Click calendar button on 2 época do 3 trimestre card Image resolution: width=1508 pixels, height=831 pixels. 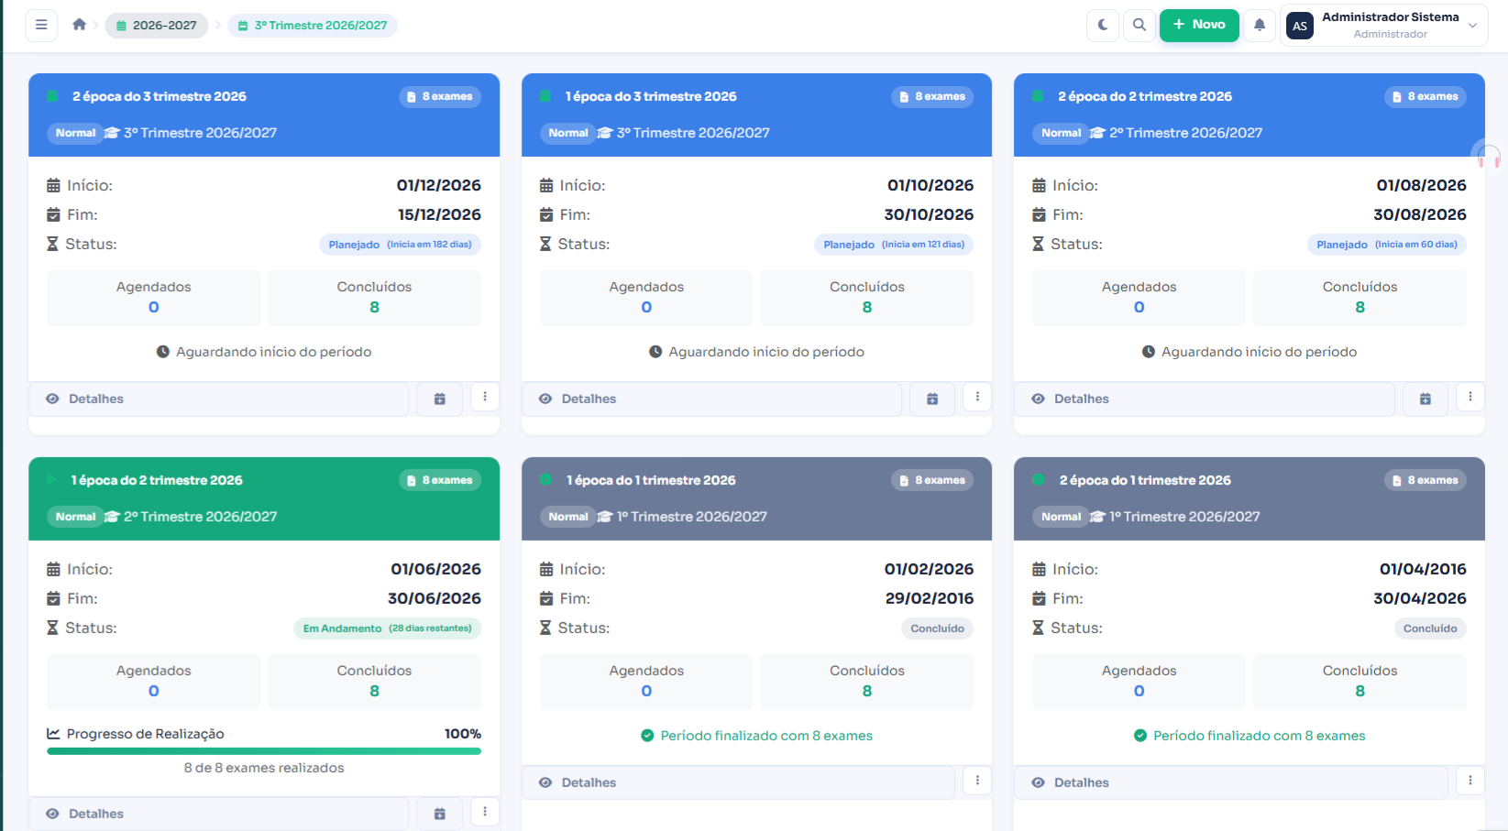(440, 399)
